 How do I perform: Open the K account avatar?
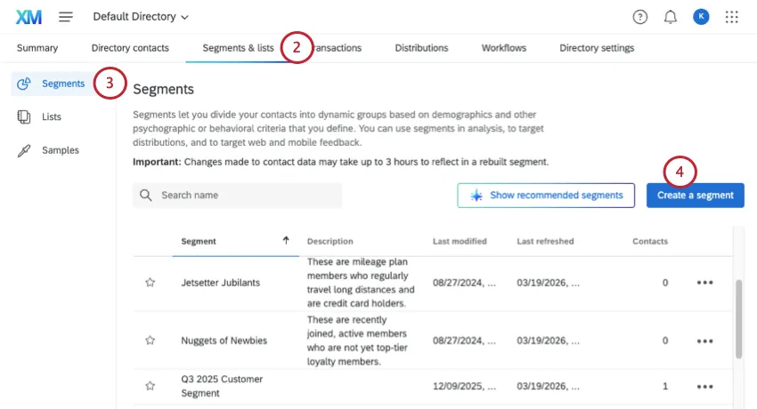pyautogui.click(x=701, y=17)
